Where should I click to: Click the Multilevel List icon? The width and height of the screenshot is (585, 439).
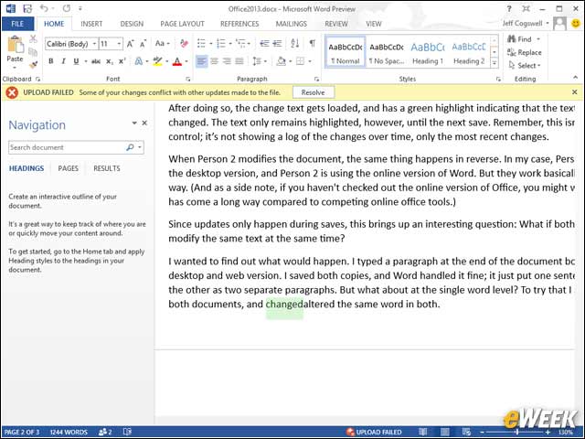click(241, 44)
